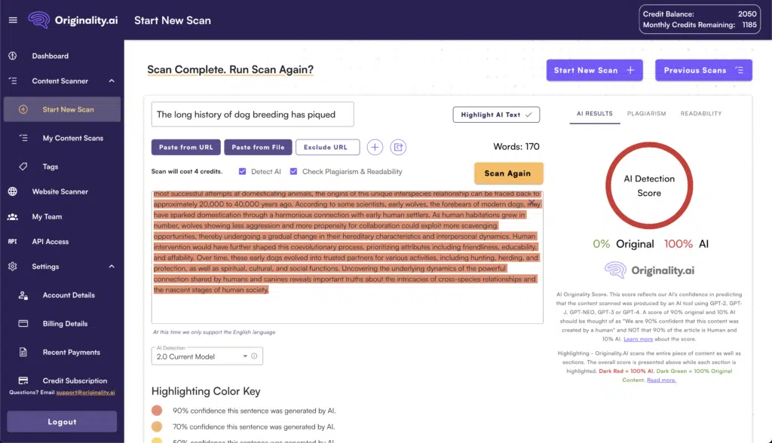Click the Paste from File button
Viewport: 772px width, 443px height.
[x=258, y=147]
